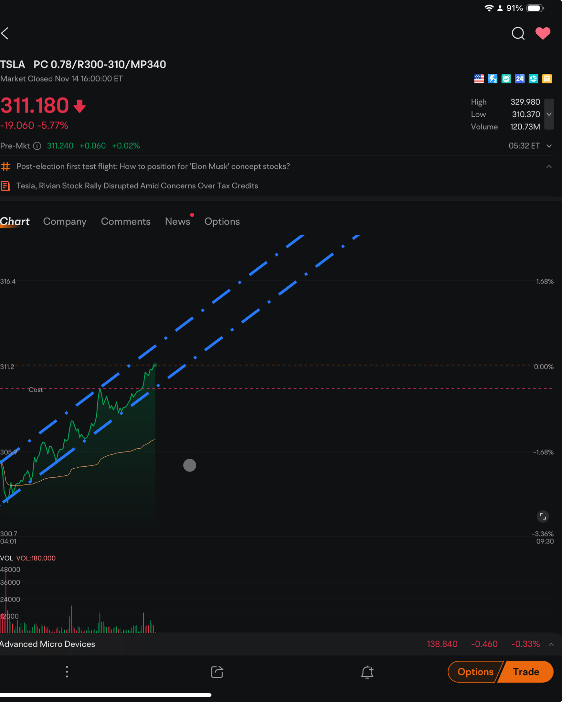Tap the gray floating dot on chart
Screen dimensions: 562x702
[x=190, y=466]
